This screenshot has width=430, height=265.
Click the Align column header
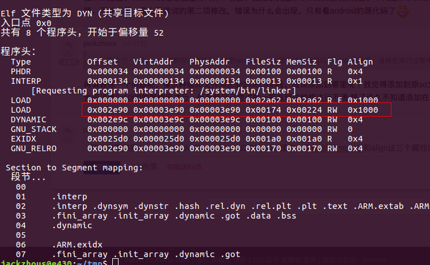coord(360,62)
